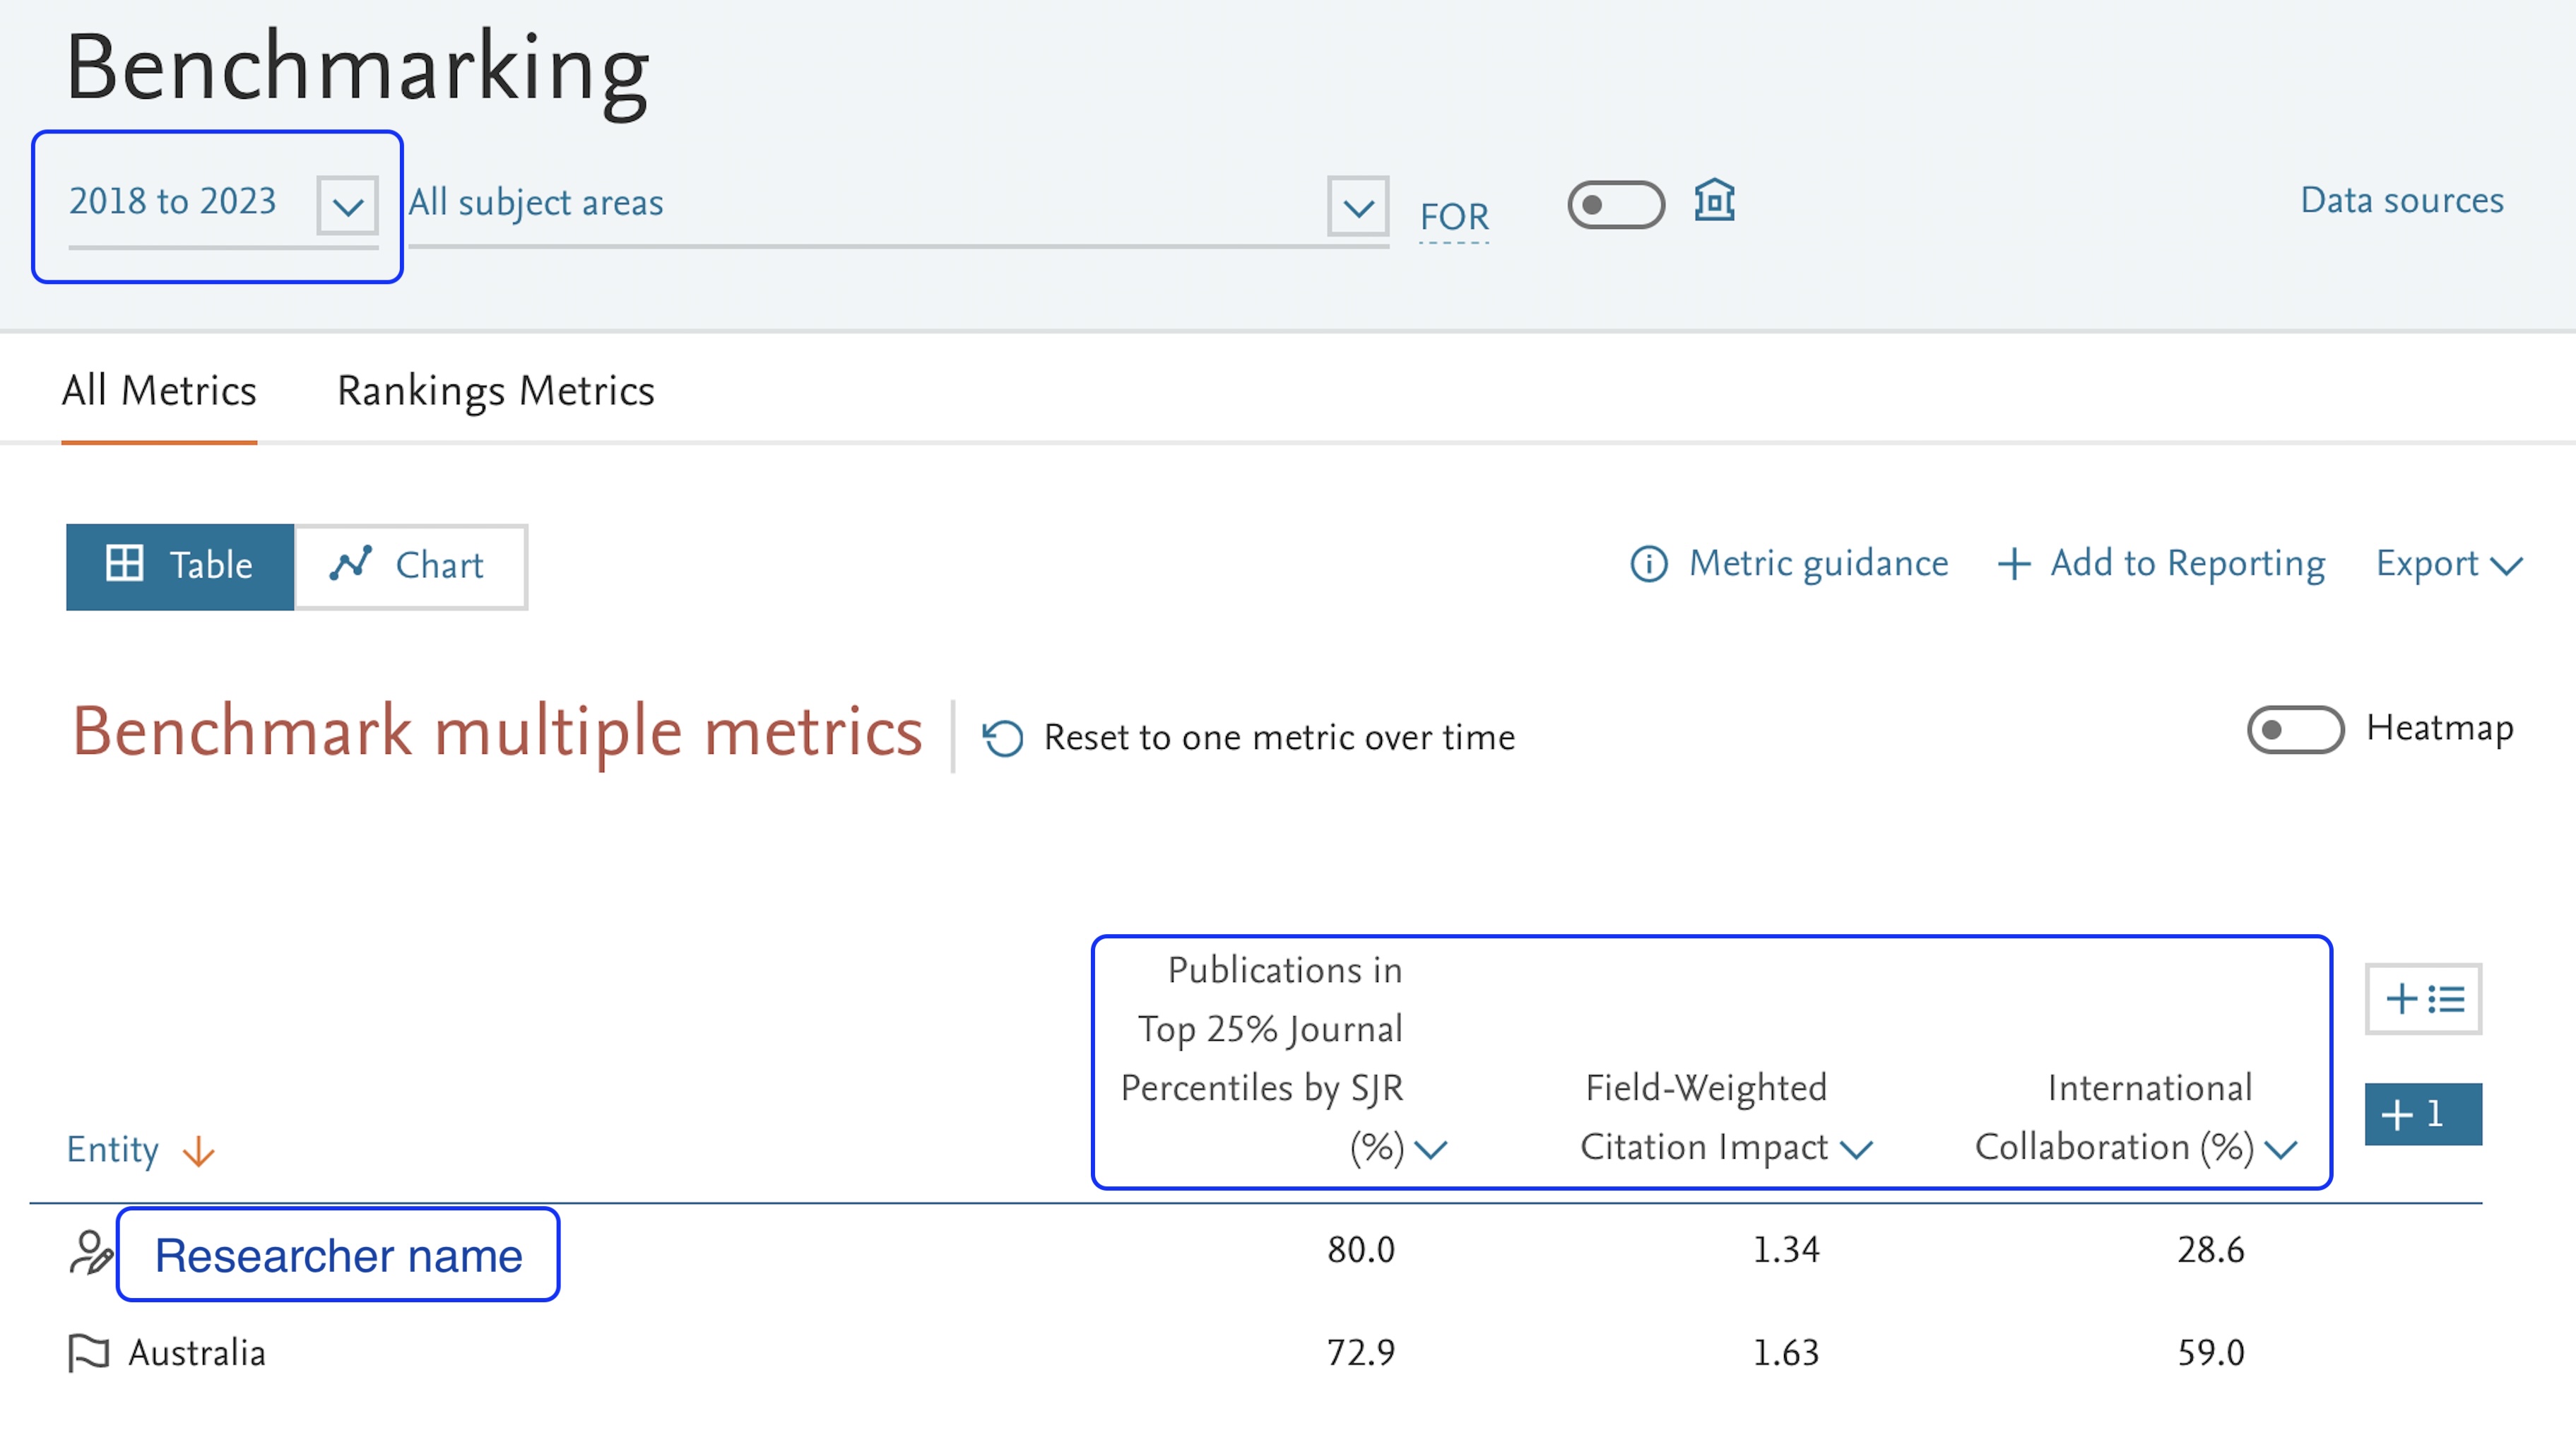The width and height of the screenshot is (2576, 1440).
Task: Open the Data sources link
Action: pos(2401,200)
